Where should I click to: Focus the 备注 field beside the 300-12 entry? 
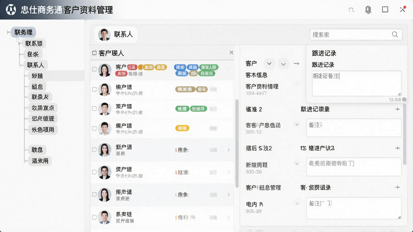[354, 128]
